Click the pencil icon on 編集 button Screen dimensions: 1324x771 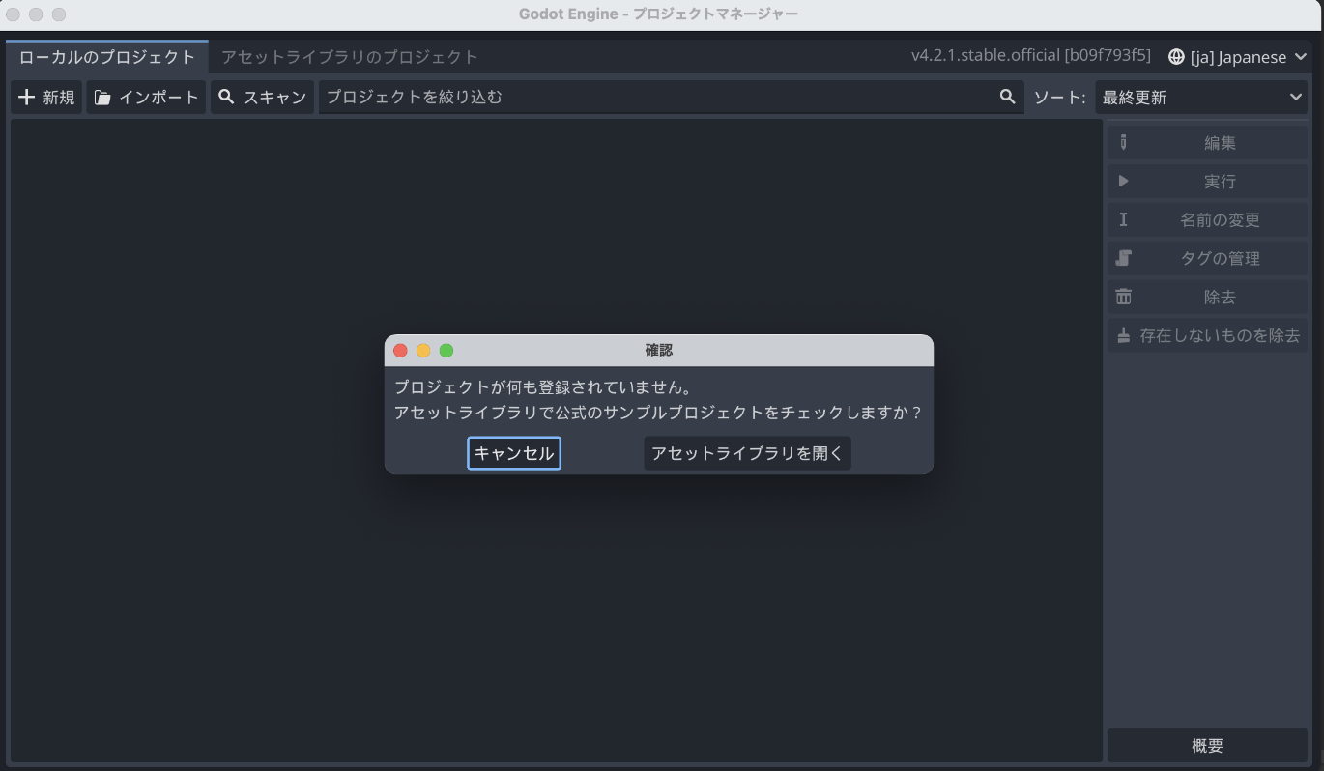point(1123,142)
